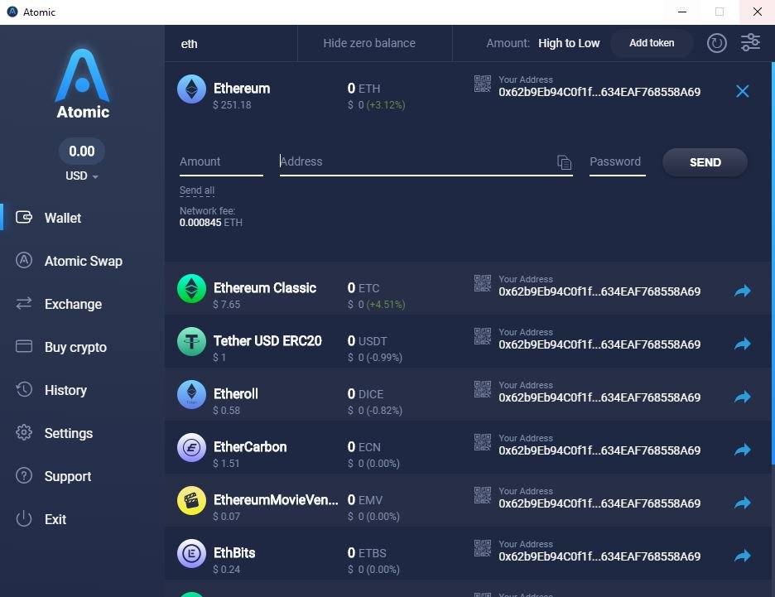Image resolution: width=775 pixels, height=597 pixels.
Task: Show the EtherCarbon QR code
Action: point(483,442)
